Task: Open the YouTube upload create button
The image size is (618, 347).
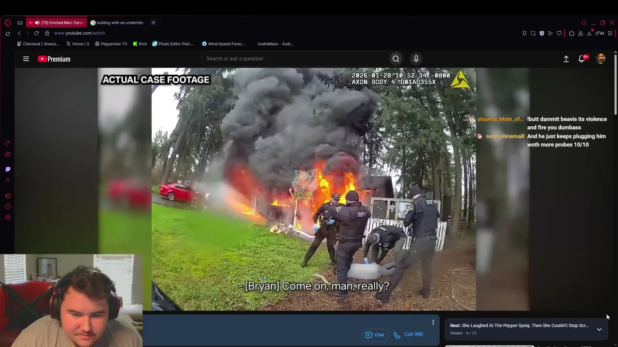Action: click(566, 59)
